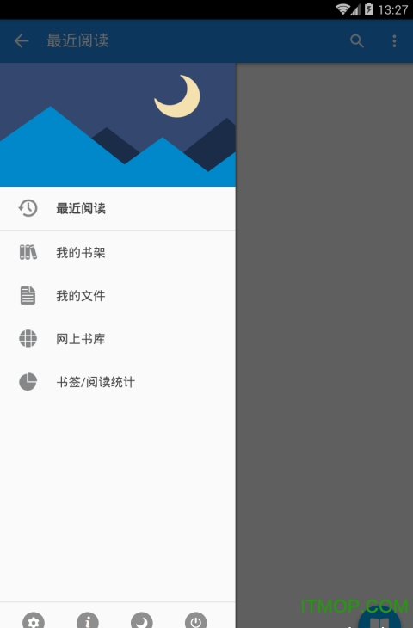
Task: Select 最近阅读 drawer item
Action: (118, 208)
